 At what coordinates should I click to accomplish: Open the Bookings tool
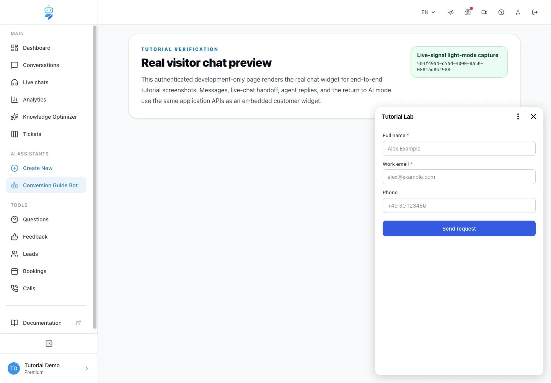click(x=46, y=271)
